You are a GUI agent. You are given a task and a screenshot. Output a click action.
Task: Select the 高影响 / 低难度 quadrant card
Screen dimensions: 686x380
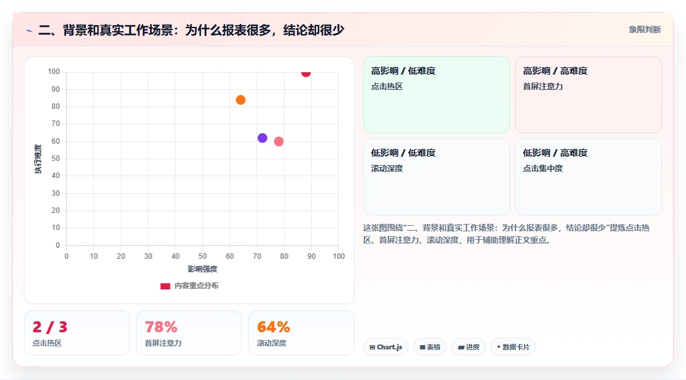coord(437,95)
